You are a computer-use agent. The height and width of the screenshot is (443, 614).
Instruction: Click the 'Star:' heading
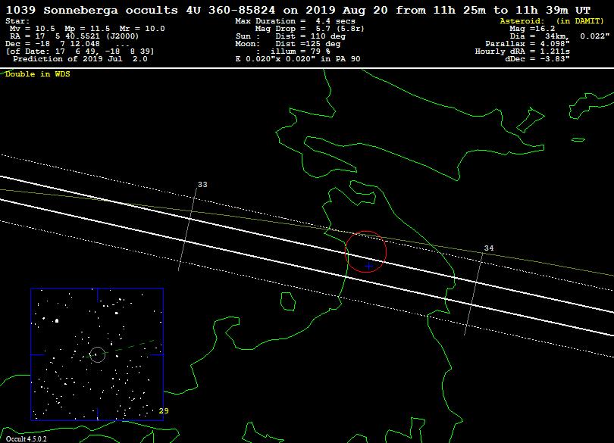tap(17, 21)
